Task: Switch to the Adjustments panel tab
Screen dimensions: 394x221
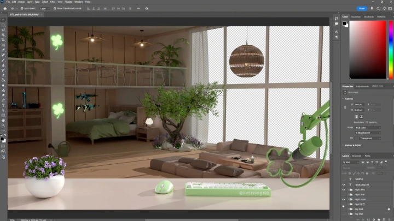Action: pyautogui.click(x=362, y=86)
